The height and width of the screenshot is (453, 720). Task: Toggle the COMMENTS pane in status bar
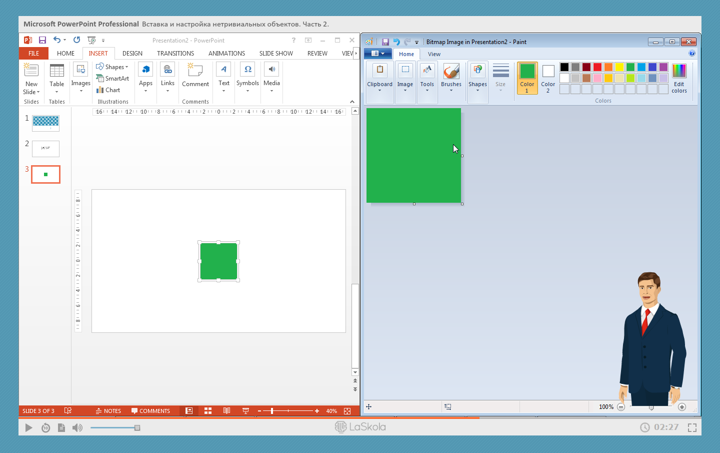click(x=150, y=411)
